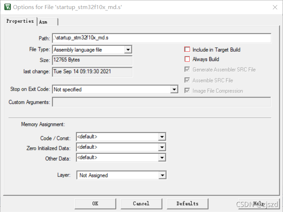
Task: Click the Custom Arguments field
Action: click(x=161, y=102)
